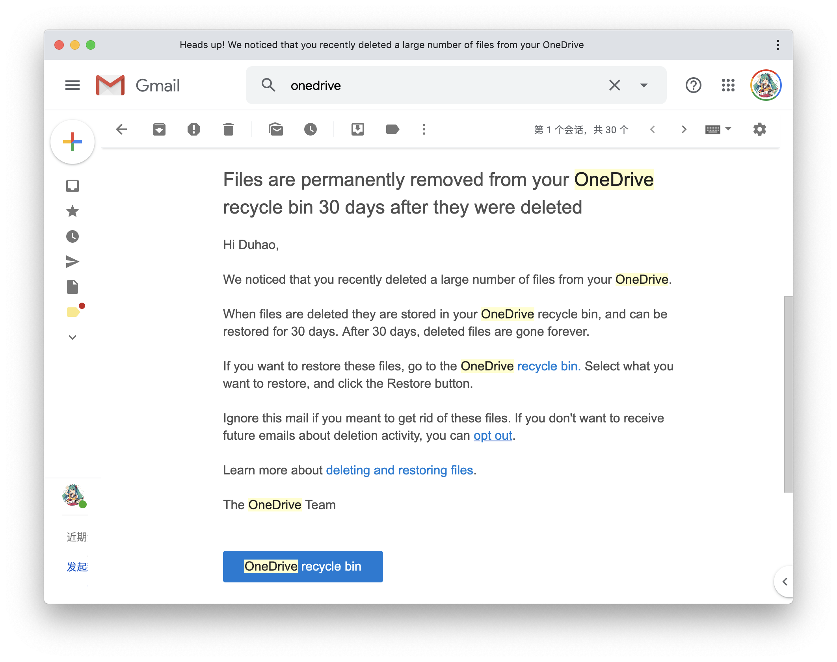837x662 pixels.
Task: Report this email as spam
Action: pos(194,129)
